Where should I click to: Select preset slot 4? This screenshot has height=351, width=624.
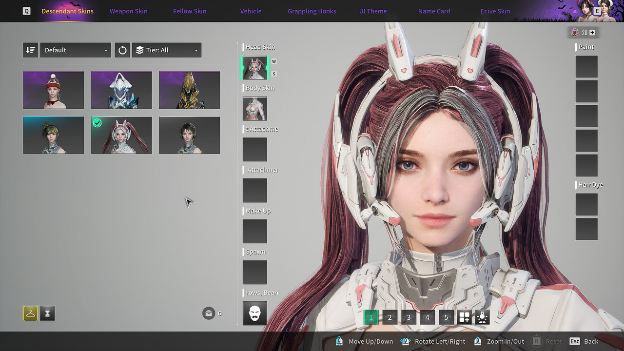(x=427, y=317)
